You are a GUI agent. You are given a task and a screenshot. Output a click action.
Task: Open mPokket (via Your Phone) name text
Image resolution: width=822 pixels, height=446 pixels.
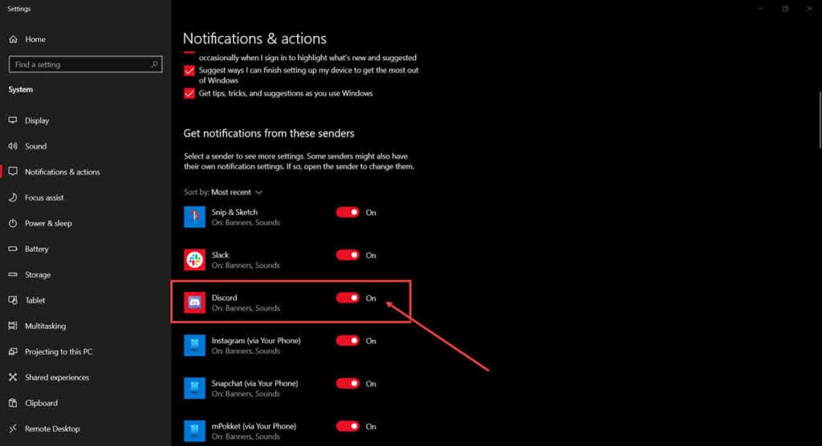tap(254, 426)
